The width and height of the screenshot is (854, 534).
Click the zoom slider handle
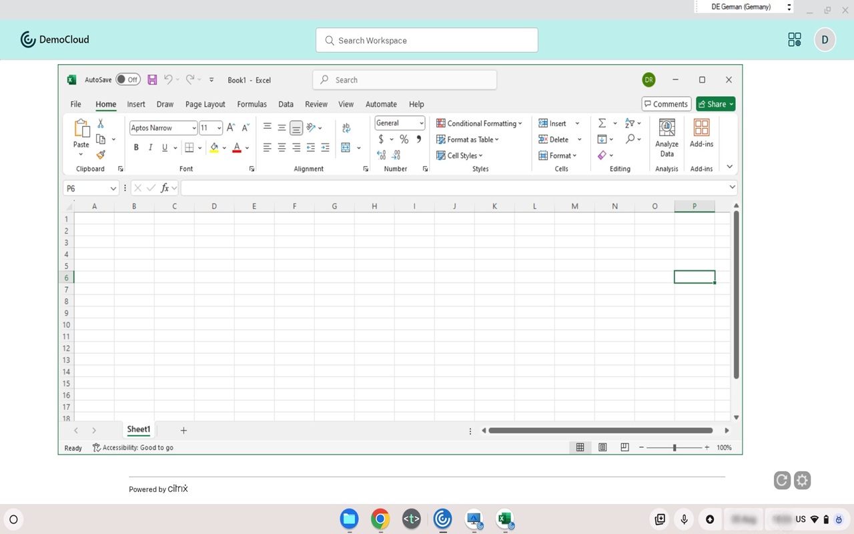click(675, 447)
